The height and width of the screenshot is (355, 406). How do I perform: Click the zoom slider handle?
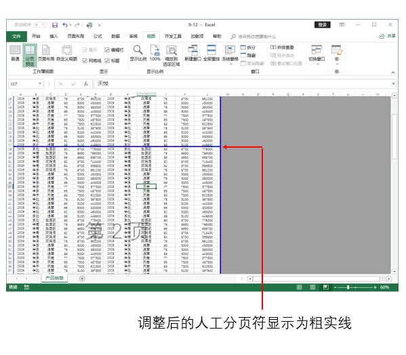point(348,287)
